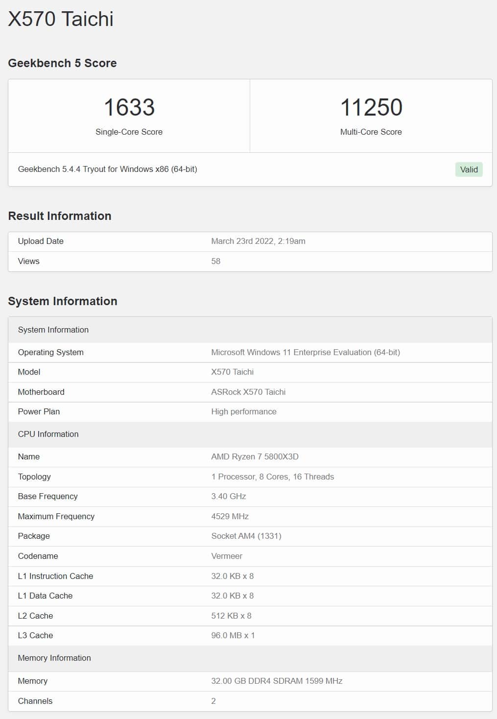Screen dimensions: 497x719
Task: Click the L1 Instruction Cache 32.0 KB x 8 value
Action: 233,576
